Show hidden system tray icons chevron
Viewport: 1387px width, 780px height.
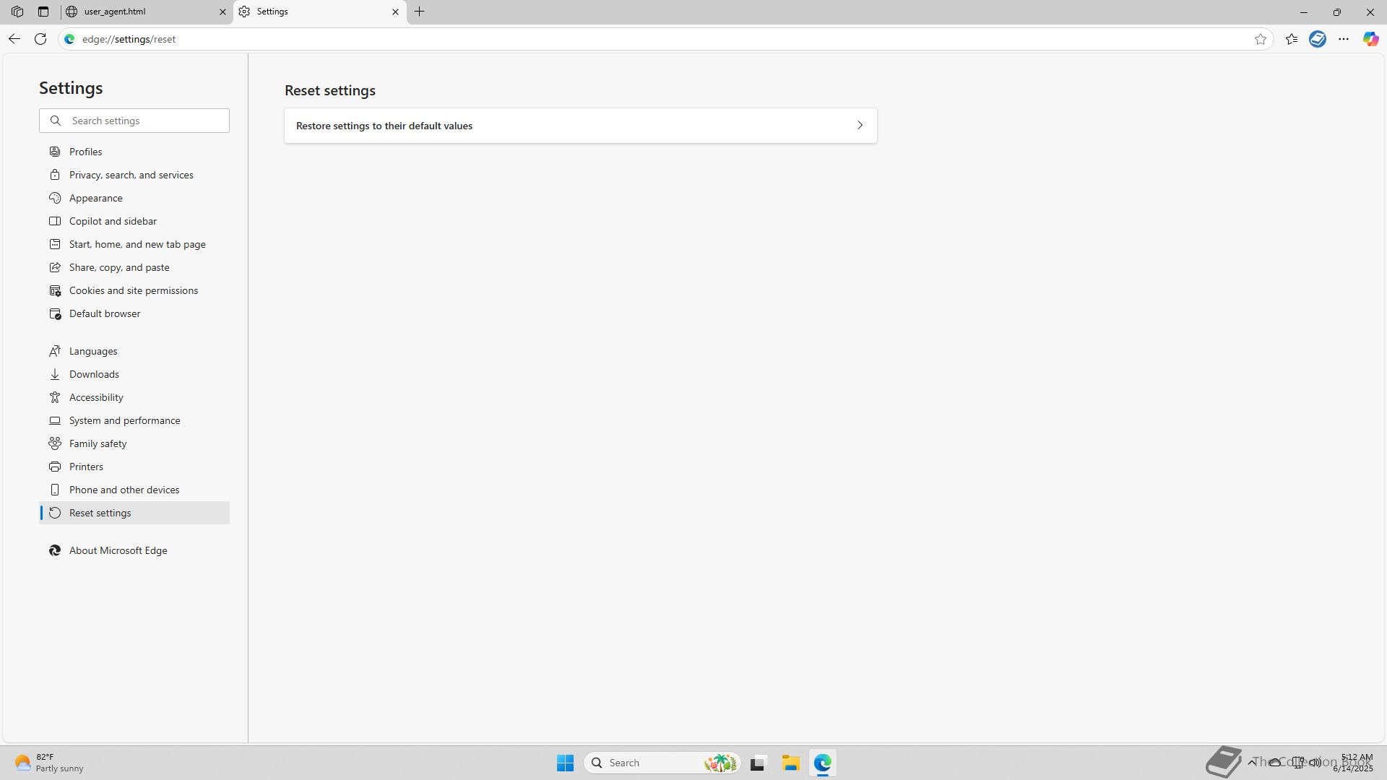coord(1251,762)
